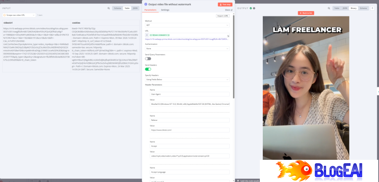
Task: Select the JSON view in the Input panel
Action: (x=135, y=8)
